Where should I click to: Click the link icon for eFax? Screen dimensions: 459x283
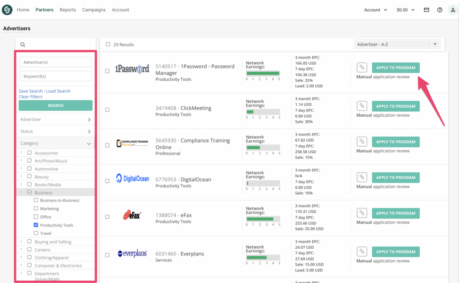coord(362,213)
